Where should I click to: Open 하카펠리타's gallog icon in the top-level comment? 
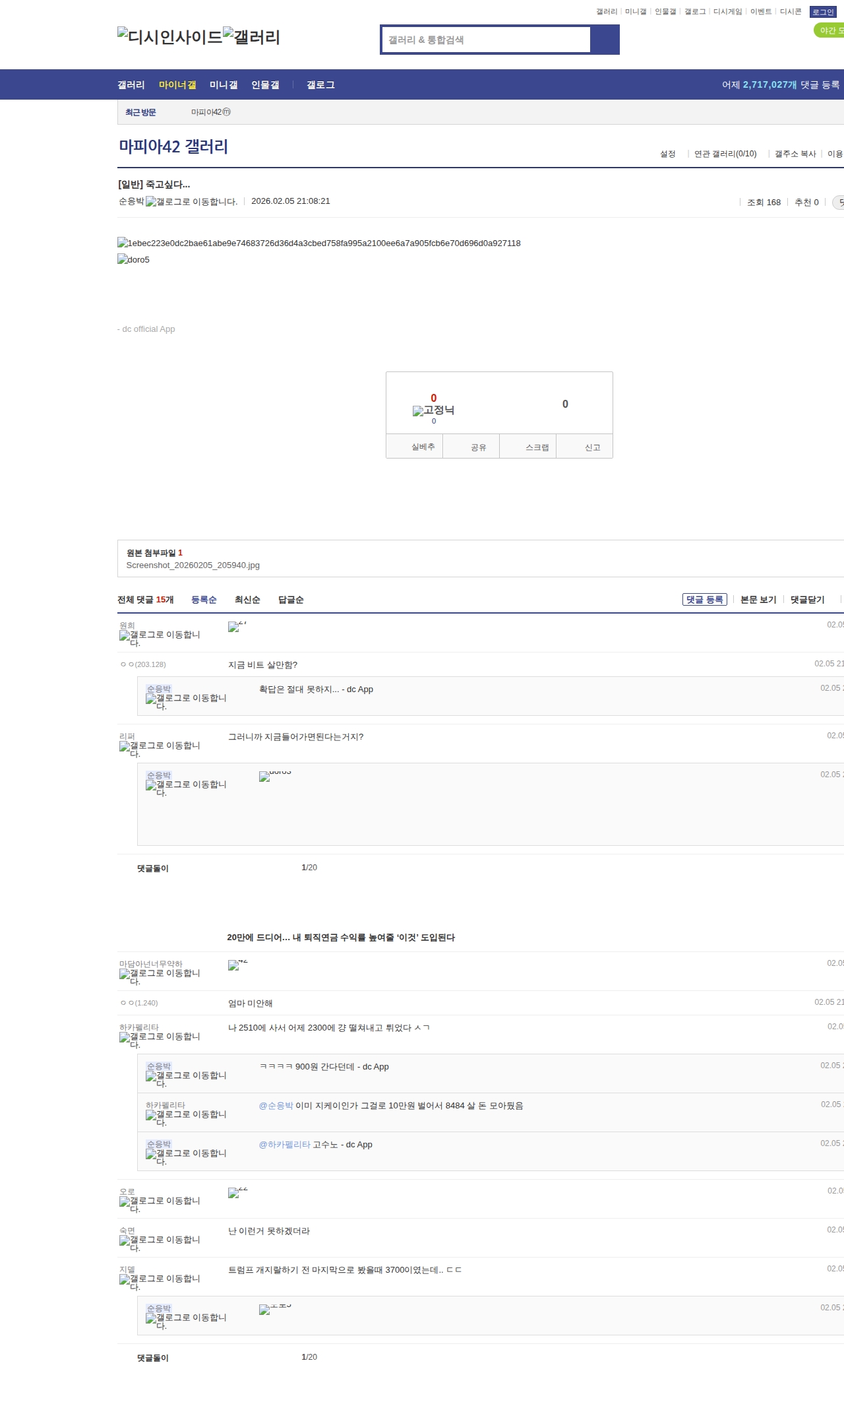160,1039
